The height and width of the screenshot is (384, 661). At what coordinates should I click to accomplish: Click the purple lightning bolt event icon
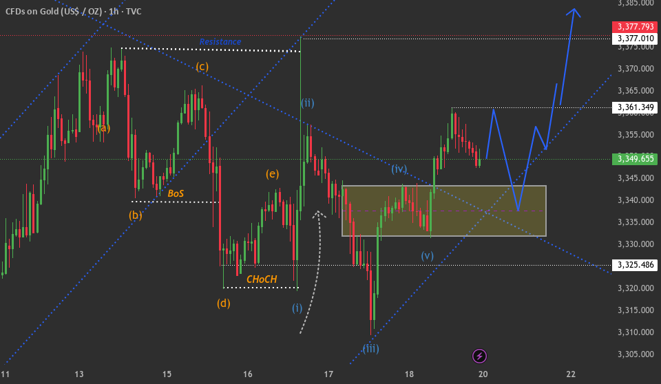point(479,356)
